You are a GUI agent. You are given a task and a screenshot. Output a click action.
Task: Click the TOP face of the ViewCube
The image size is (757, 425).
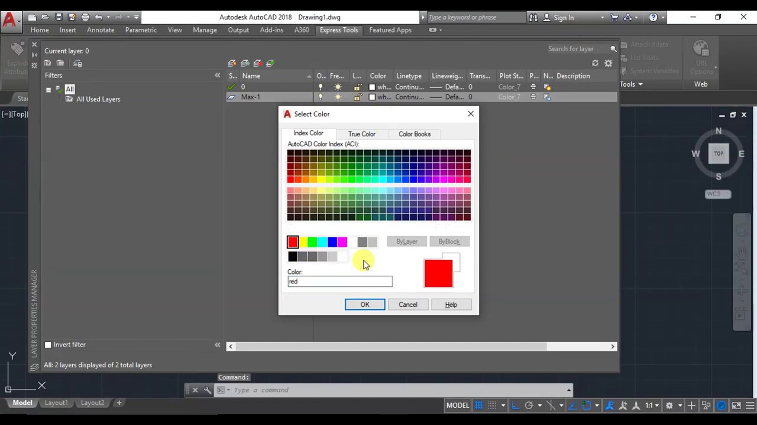719,153
